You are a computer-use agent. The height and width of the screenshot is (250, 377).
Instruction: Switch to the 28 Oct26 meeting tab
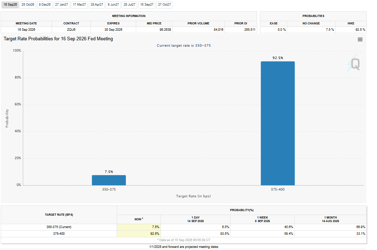(x=28, y=5)
